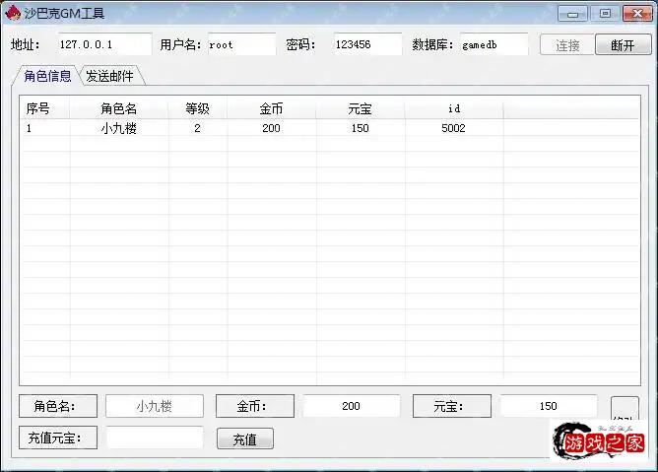658x472 pixels.
Task: Click the 等级 column header
Action: point(197,108)
